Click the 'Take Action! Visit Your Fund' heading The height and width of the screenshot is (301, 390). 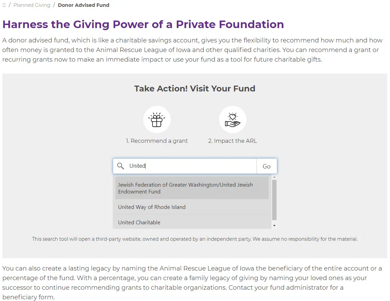tap(195, 88)
